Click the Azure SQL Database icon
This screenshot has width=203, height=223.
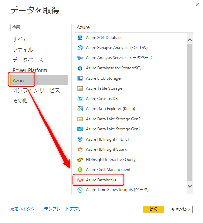click(x=80, y=38)
